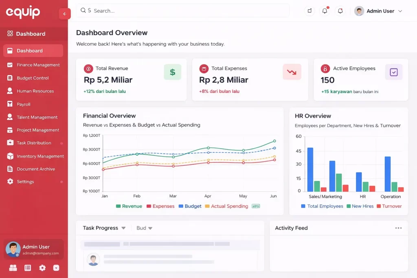Collapse the sidebar with the arrow button

pos(65,14)
